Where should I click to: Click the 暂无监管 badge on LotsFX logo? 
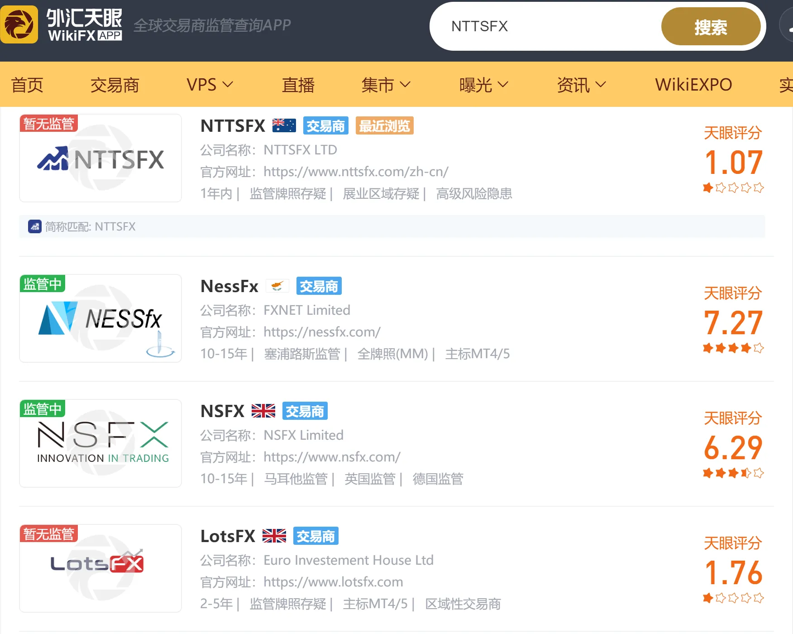(49, 533)
